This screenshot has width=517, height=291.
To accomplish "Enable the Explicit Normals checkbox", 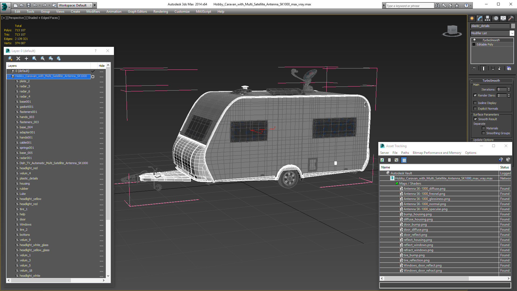I will click(x=475, y=109).
